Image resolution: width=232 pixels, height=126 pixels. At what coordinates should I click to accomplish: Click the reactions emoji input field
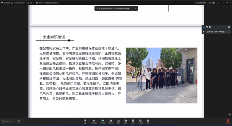(x=8, y=121)
